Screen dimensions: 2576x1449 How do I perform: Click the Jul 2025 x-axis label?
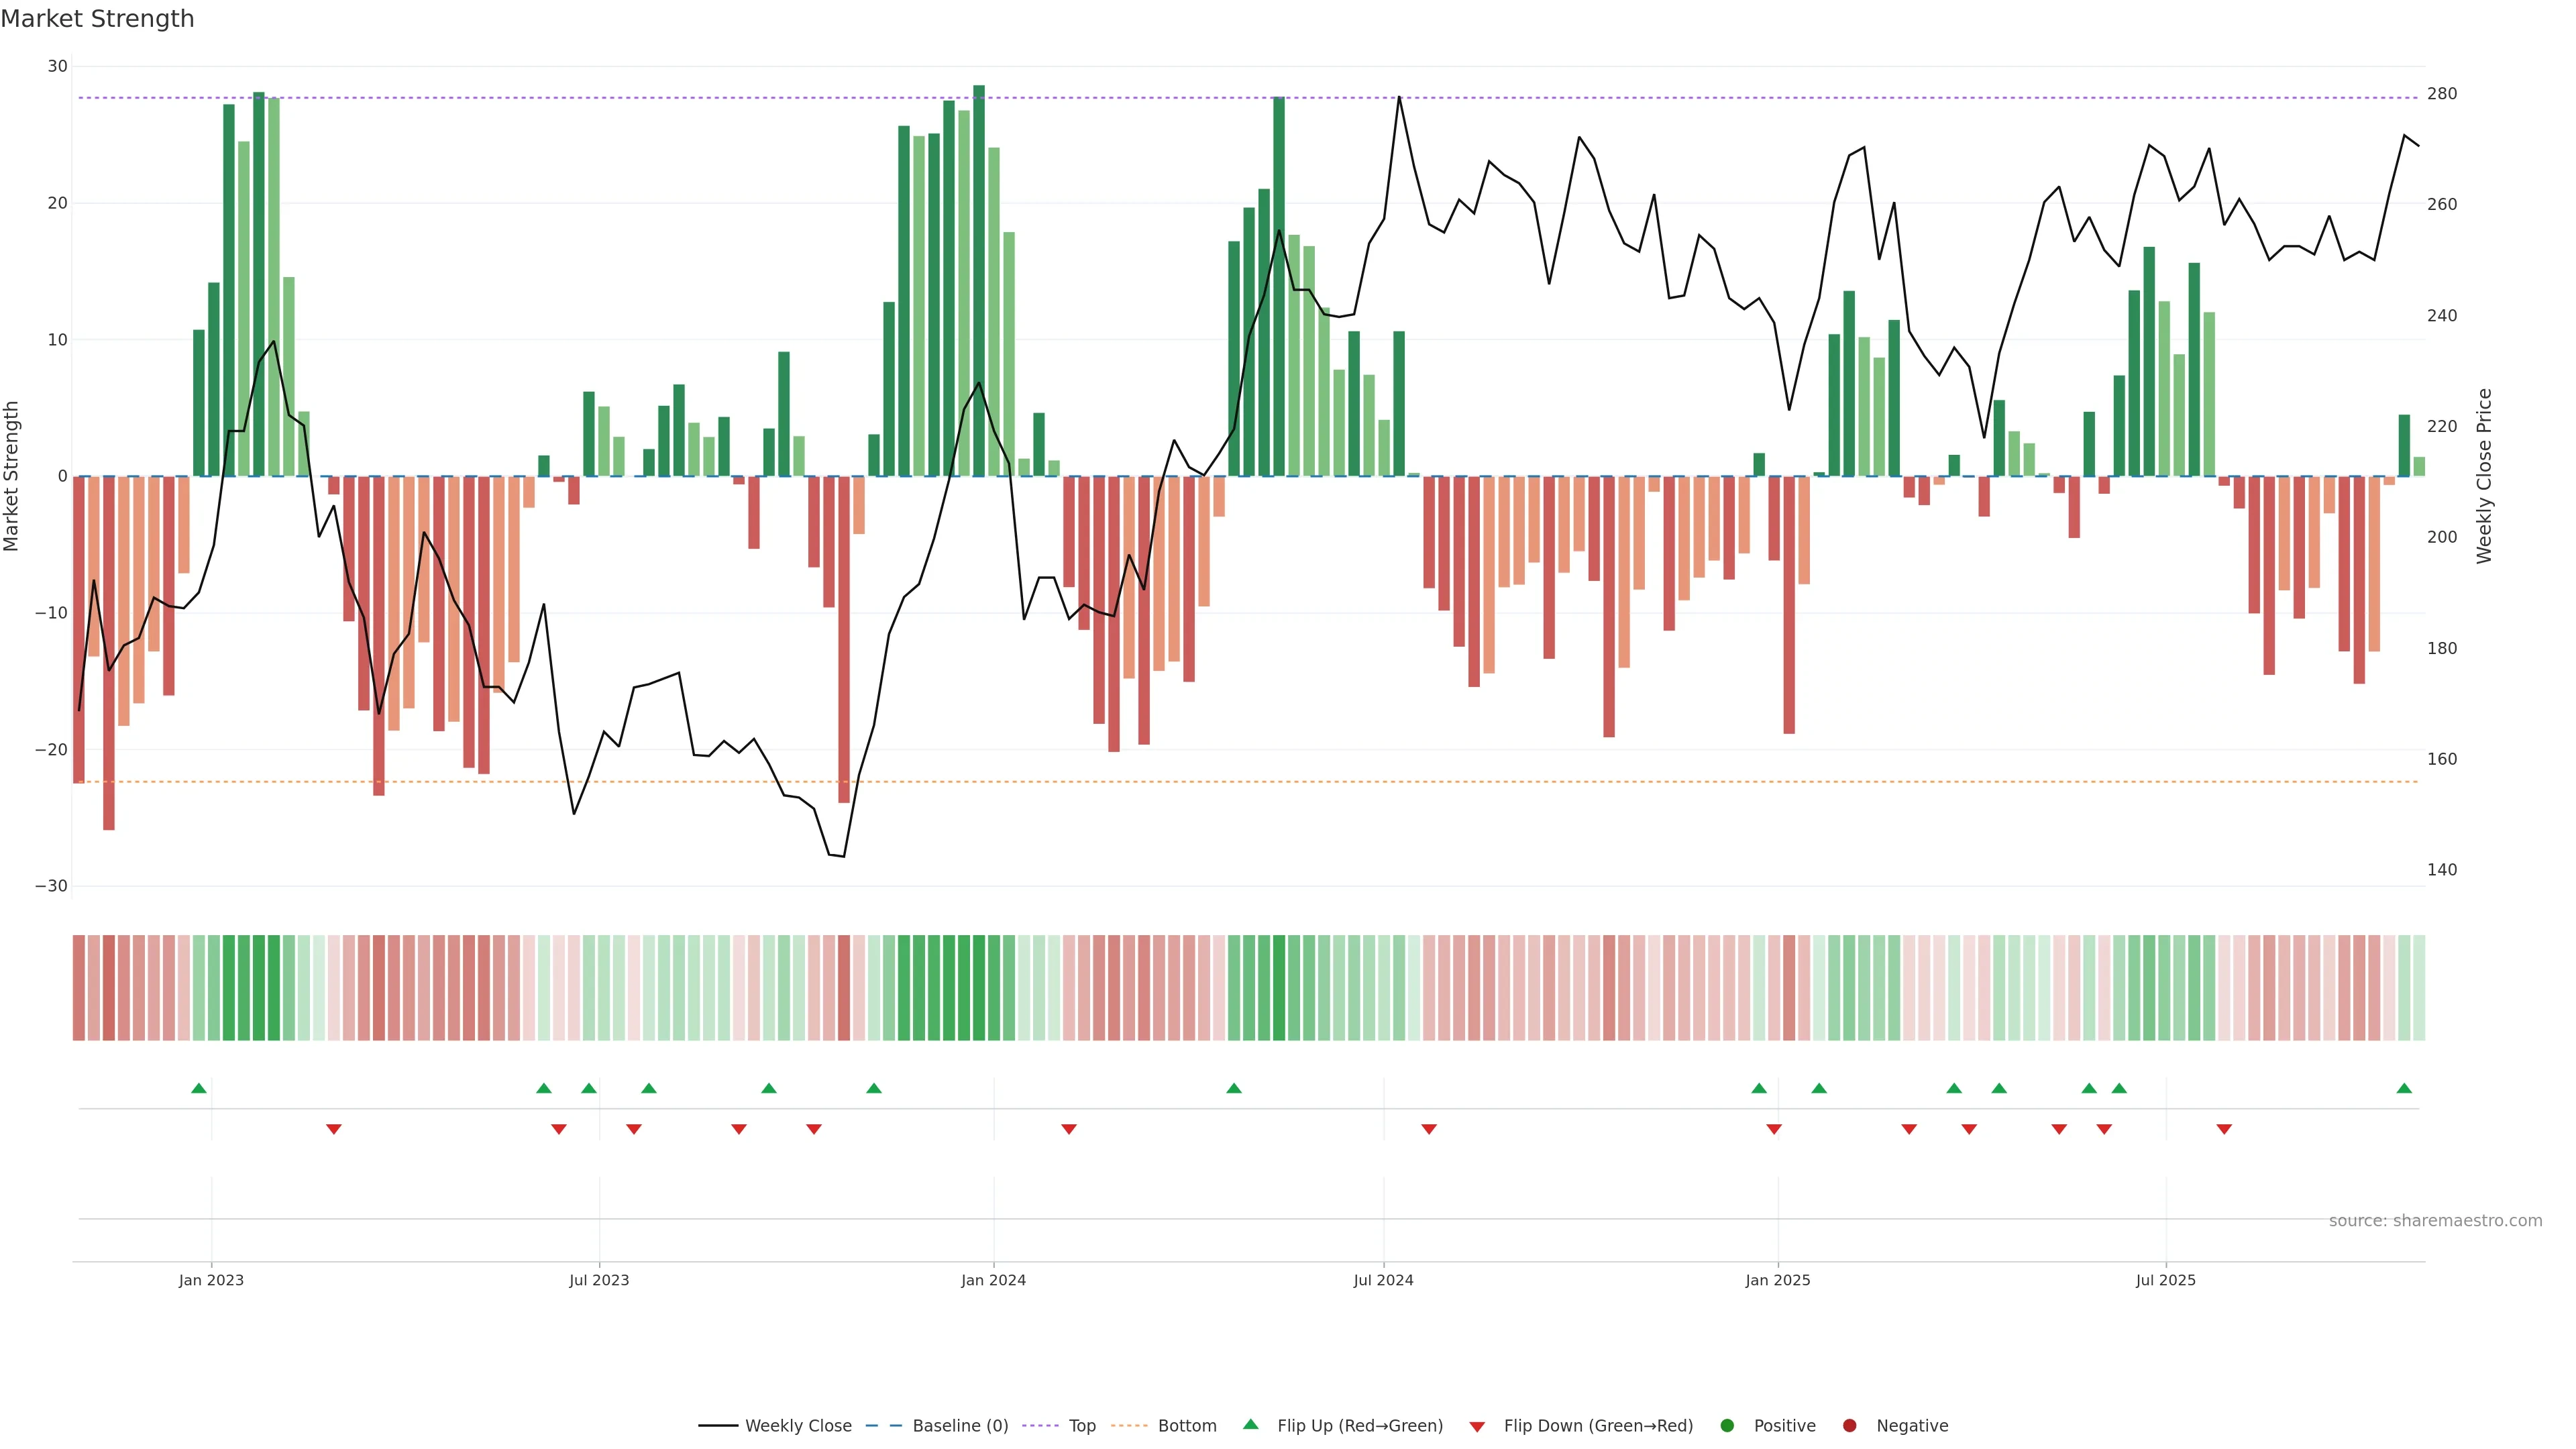tap(2165, 1280)
